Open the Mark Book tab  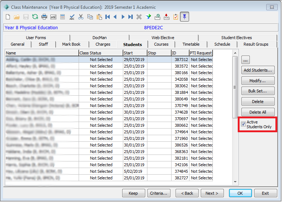[71, 44]
